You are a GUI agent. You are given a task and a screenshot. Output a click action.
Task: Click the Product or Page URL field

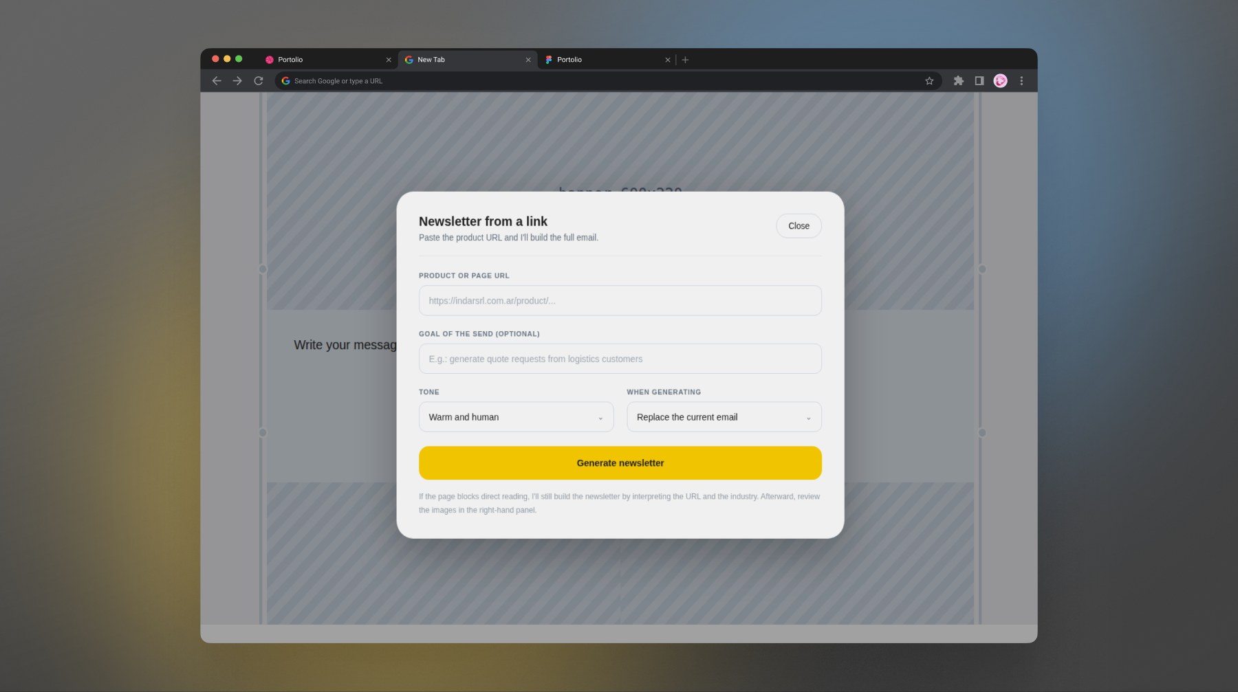[x=620, y=300]
